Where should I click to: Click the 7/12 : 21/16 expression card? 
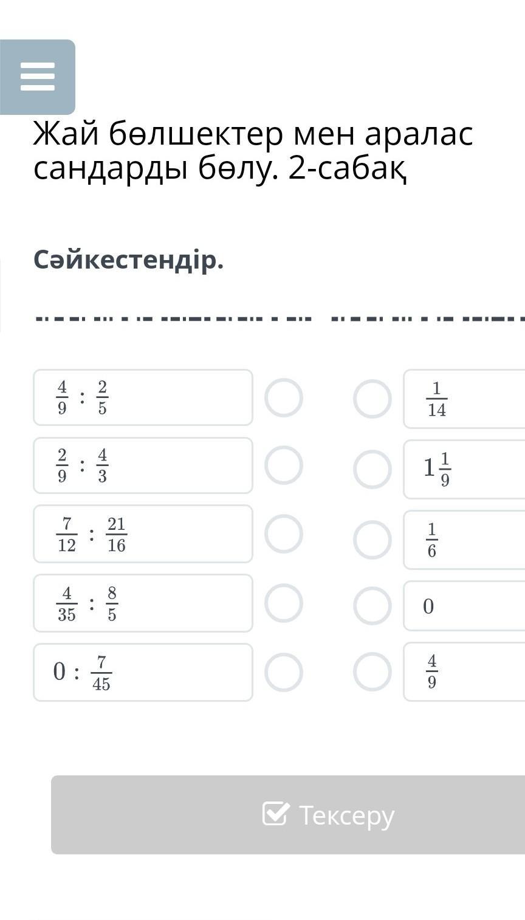[x=143, y=534]
